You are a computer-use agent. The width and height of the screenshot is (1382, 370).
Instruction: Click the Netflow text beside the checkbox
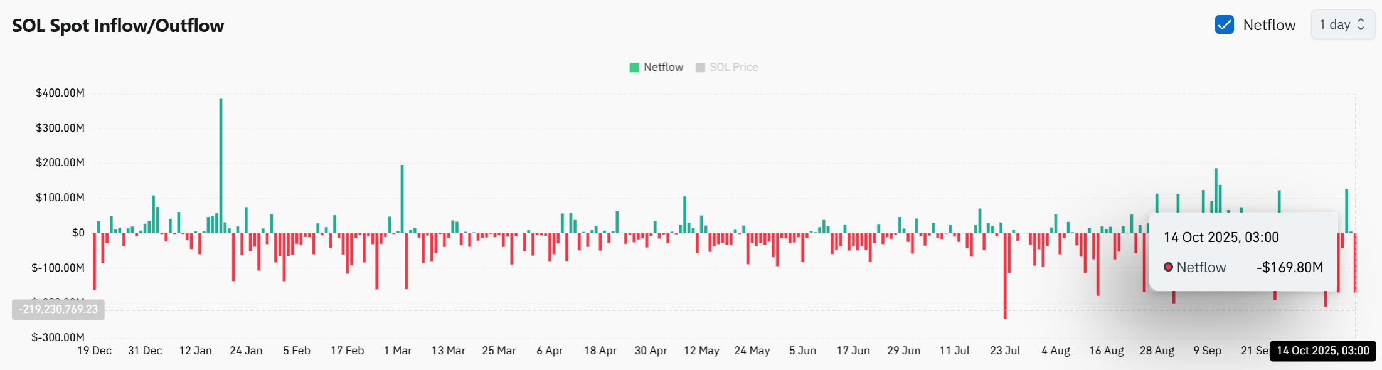point(1268,25)
